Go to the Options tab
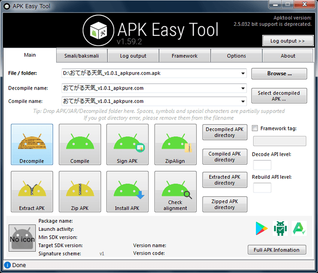 [237, 56]
